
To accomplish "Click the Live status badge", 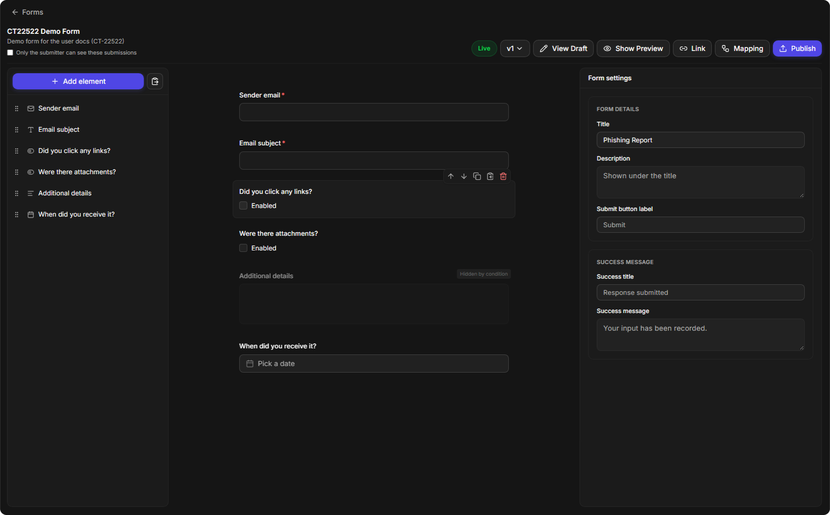I will pos(484,48).
